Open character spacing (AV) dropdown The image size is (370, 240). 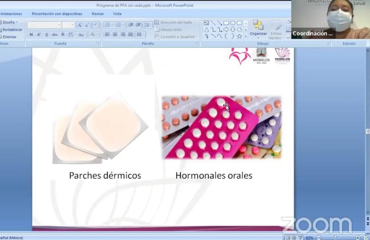tap(71, 35)
